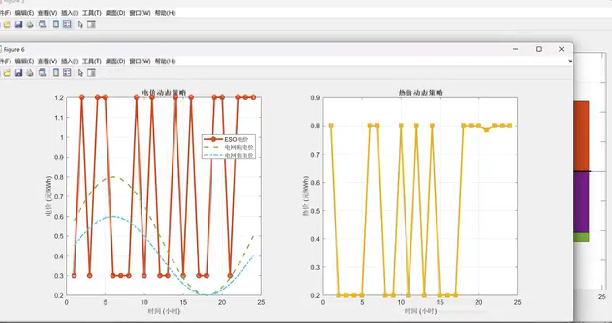Click the dock arrow at Figure 6 menu bar right
Viewport: 612px width, 323px height.
570,61
